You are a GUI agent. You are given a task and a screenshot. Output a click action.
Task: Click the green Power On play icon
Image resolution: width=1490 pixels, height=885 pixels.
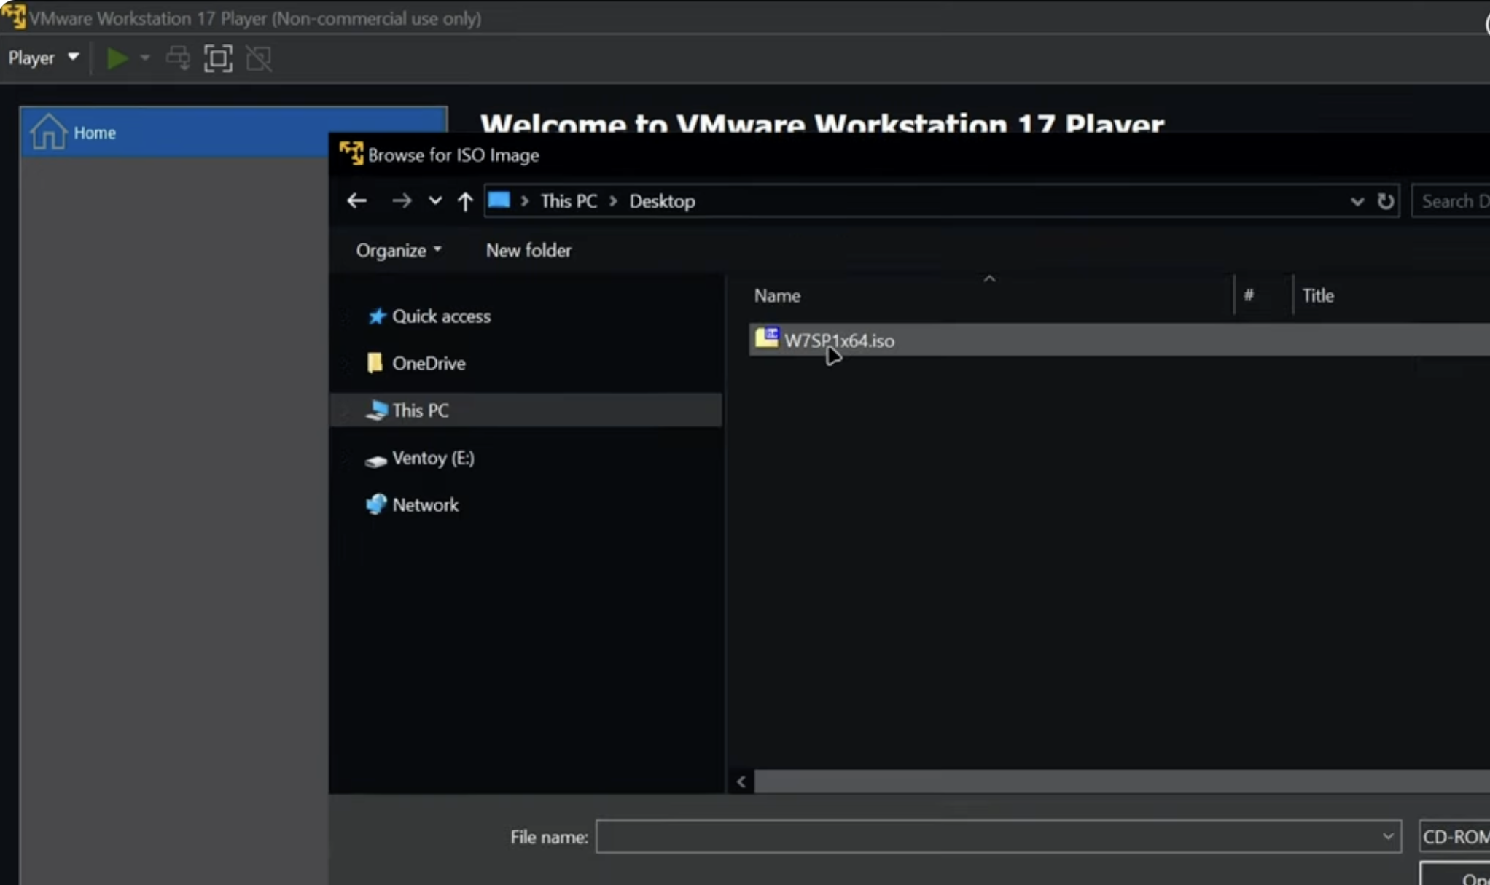pyautogui.click(x=117, y=58)
